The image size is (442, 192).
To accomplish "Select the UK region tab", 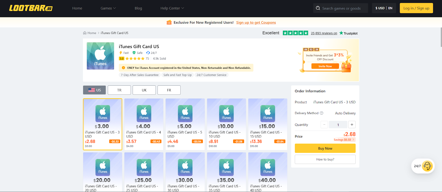I will coord(144,90).
